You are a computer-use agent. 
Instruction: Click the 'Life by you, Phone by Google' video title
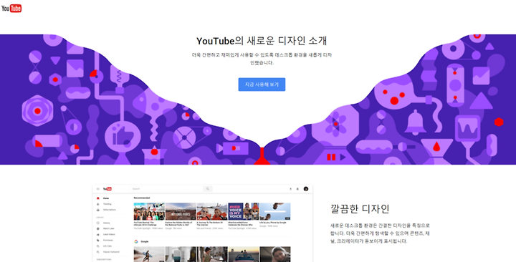[x=272, y=223]
